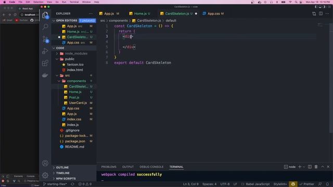The image size is (333, 187).
Task: Go back in the browser window
Action: coord(4,15)
